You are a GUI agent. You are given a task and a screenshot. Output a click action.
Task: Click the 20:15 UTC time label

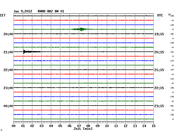point(159,52)
